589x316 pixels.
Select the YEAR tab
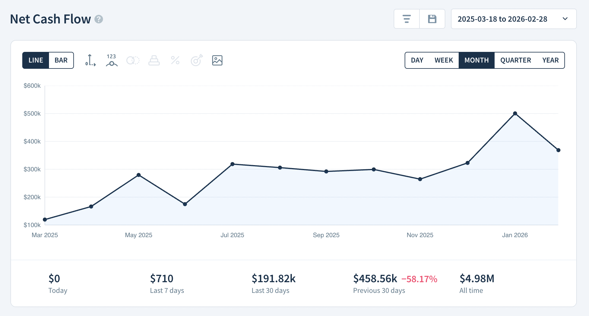(x=551, y=60)
